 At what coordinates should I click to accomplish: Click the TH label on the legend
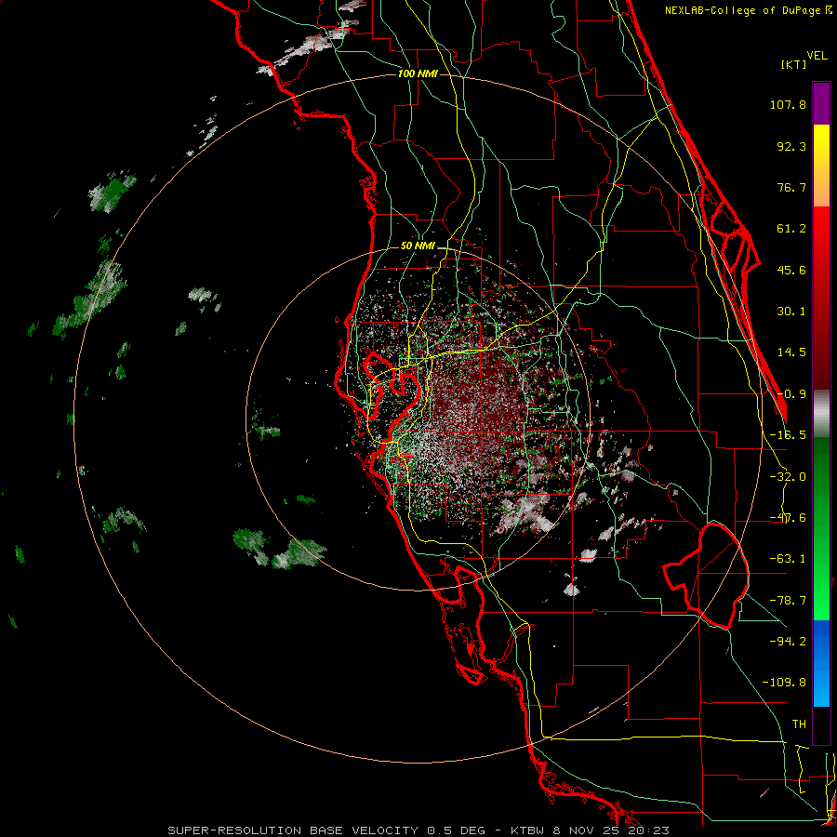(799, 724)
